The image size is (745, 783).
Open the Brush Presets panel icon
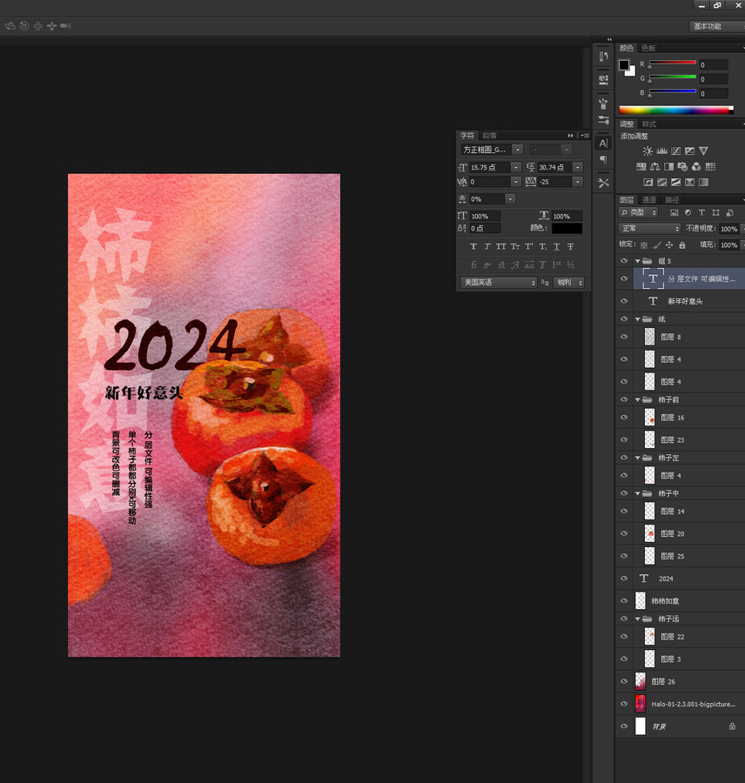tap(604, 120)
